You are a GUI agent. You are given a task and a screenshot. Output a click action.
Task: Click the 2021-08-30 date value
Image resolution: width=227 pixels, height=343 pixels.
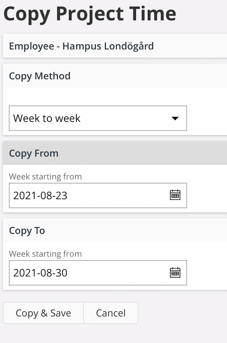pos(40,273)
